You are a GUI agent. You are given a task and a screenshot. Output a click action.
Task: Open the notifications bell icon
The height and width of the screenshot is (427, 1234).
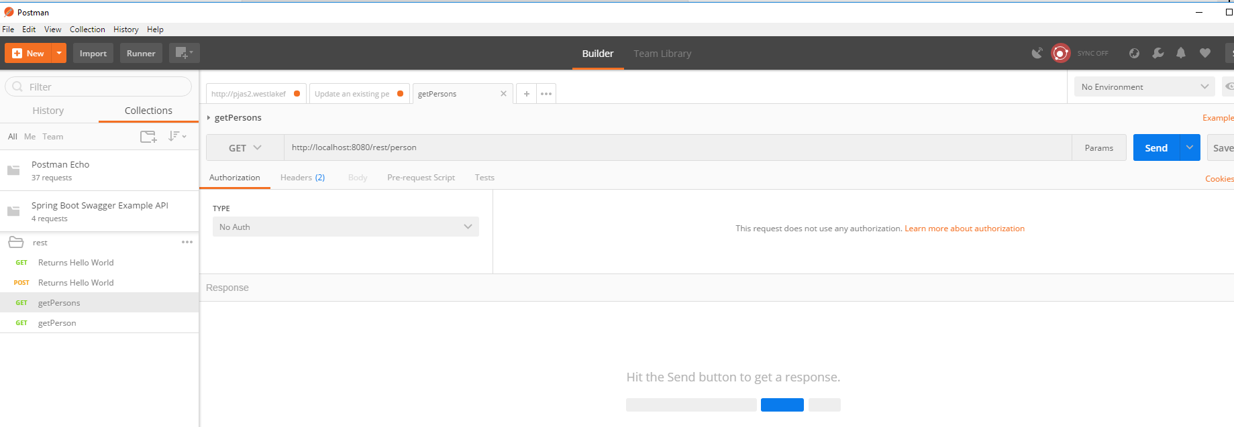pos(1181,53)
